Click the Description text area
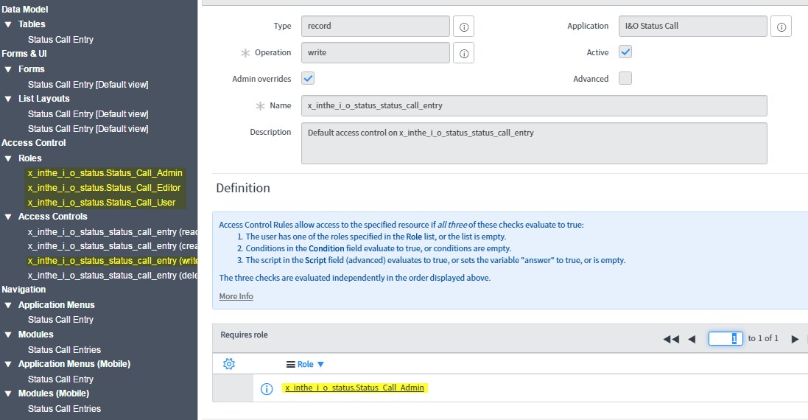This screenshot has height=420, width=808. coord(534,143)
